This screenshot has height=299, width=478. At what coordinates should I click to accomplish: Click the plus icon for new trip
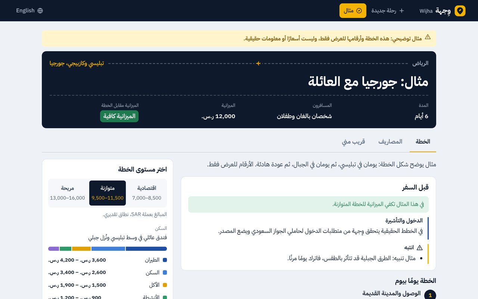(402, 11)
